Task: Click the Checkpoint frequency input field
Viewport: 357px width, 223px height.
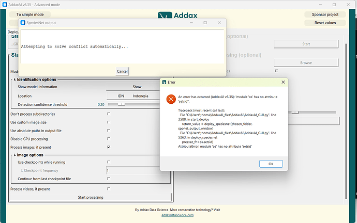Action: point(137,170)
